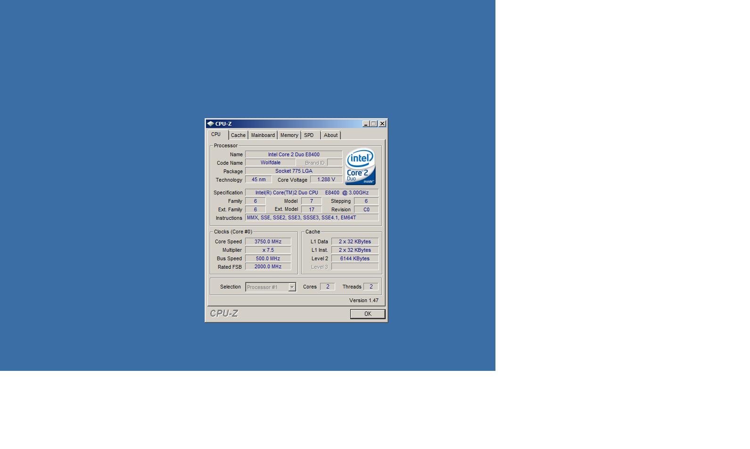The width and height of the screenshot is (750, 449).
Task: Click the Rated FSB value 2000.0 MHz
Action: tap(268, 266)
